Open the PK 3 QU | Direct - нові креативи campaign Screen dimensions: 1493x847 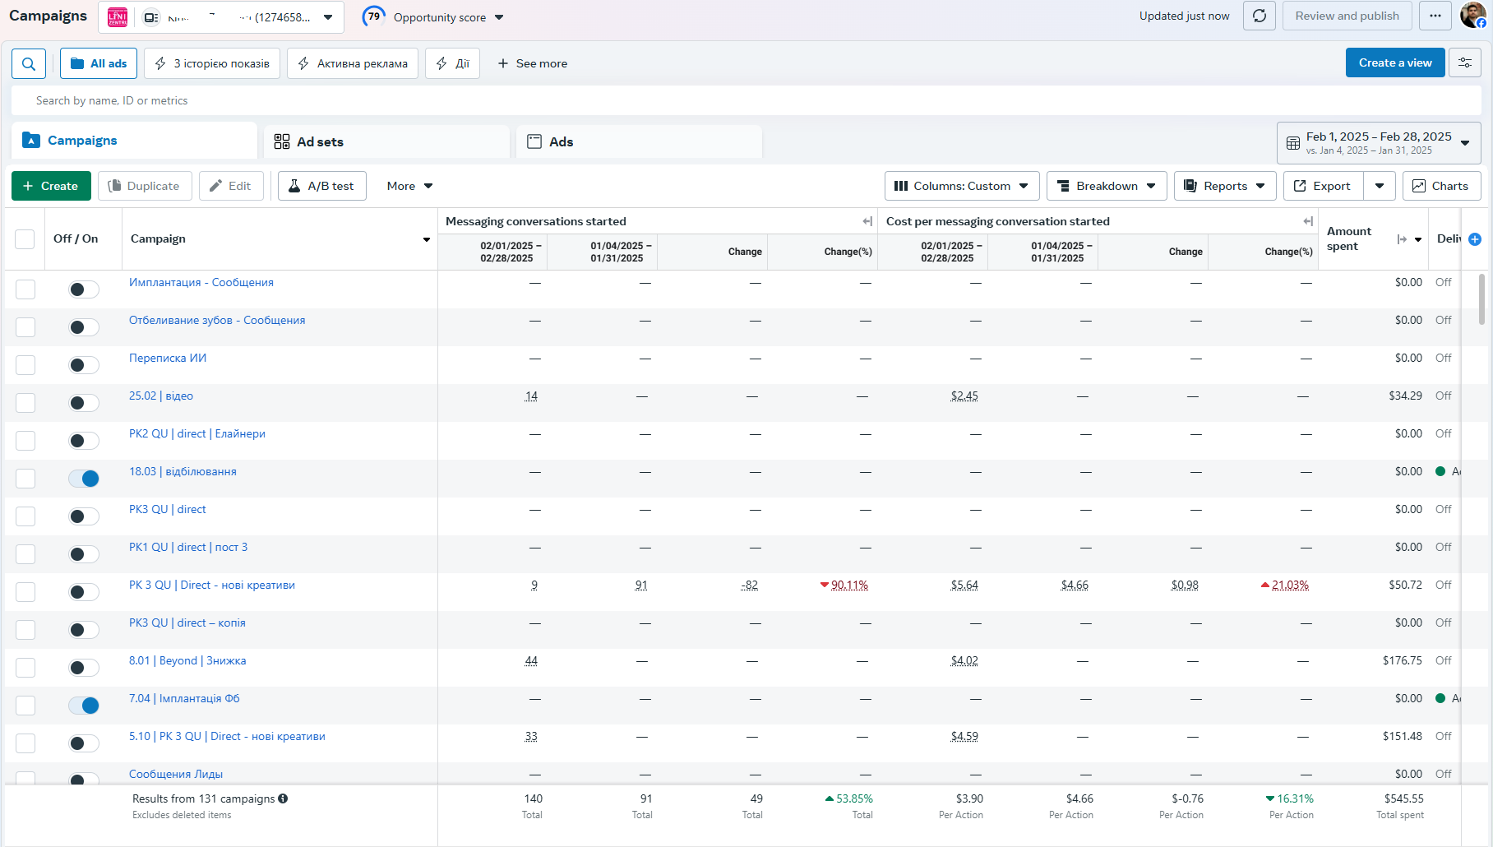point(212,585)
